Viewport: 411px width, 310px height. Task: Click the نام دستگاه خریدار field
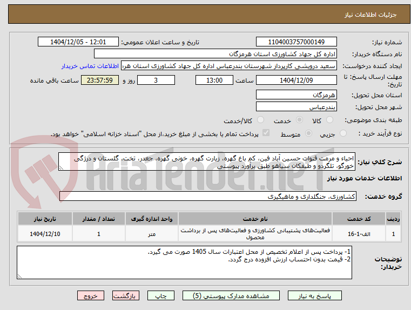pyautogui.click(x=215, y=54)
